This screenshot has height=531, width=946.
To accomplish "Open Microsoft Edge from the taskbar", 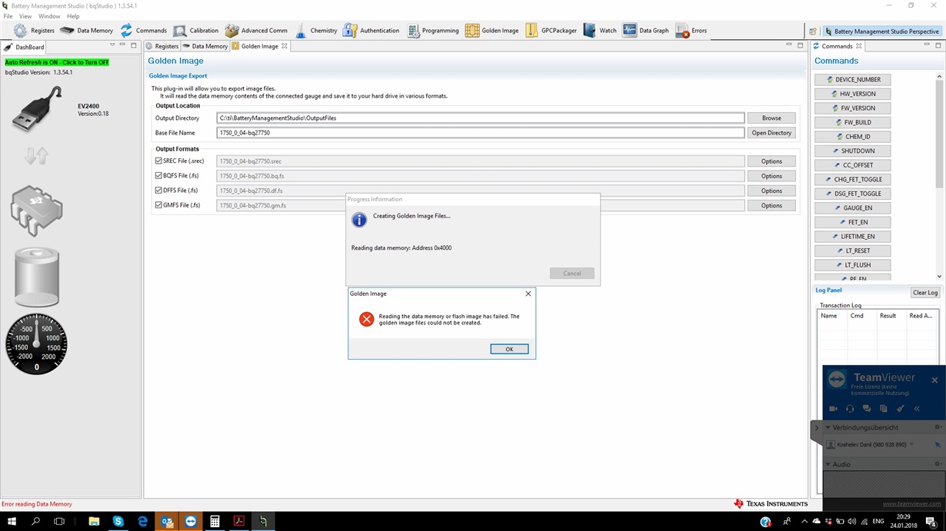I will (142, 522).
